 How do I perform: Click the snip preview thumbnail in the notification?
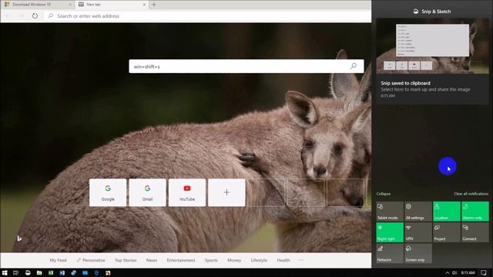[432, 46]
